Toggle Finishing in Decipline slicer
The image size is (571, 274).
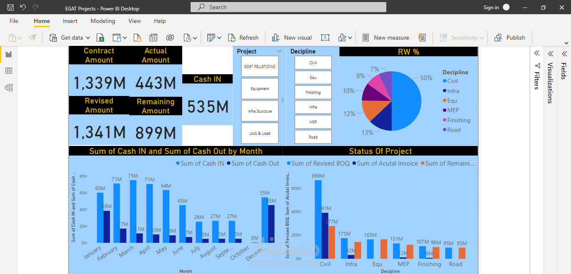point(313,93)
